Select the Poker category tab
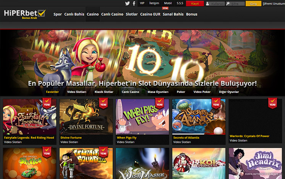Viewport: 285px width, 179px height. tap(181, 92)
